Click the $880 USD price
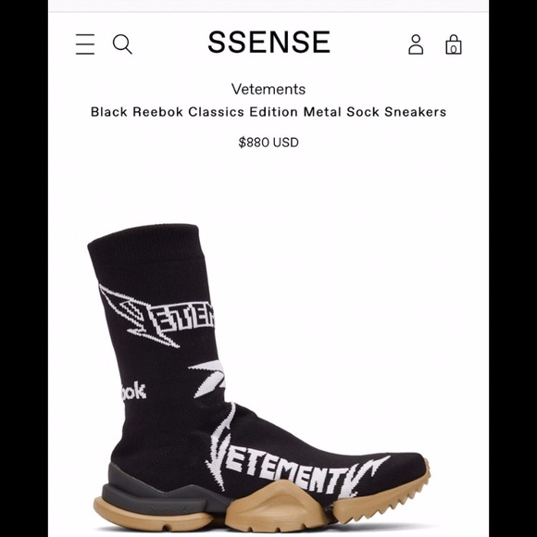The width and height of the screenshot is (537, 537). (x=268, y=143)
